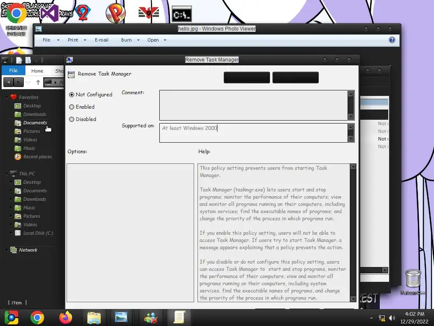Screen dimensions: 434x326
Task: Open Music under This PC
Action: point(29,208)
